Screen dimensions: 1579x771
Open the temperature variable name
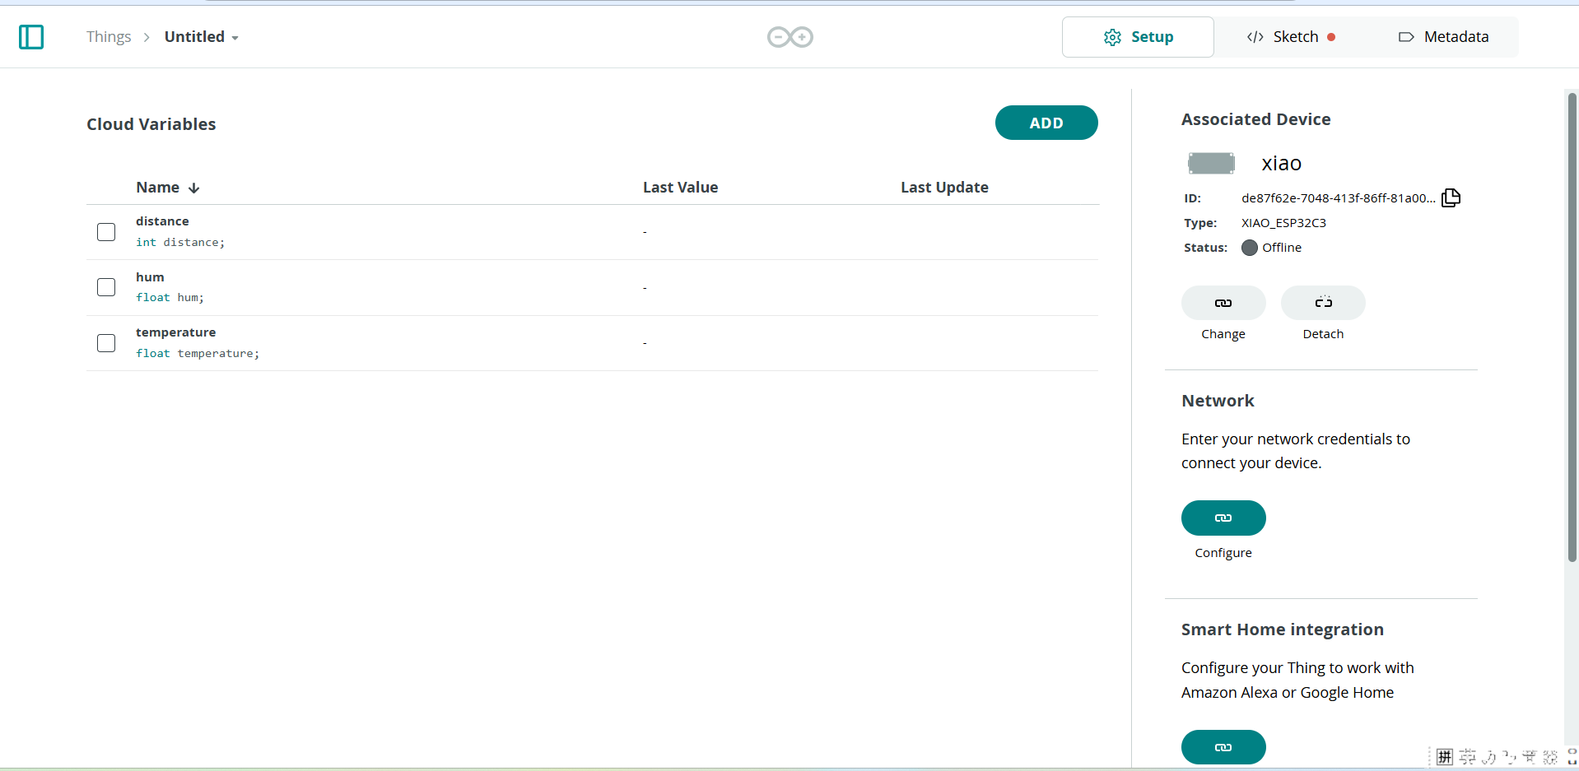(175, 332)
